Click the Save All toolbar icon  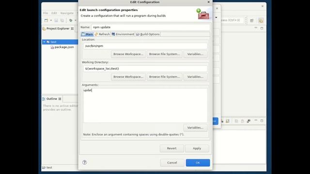(x=62, y=20)
